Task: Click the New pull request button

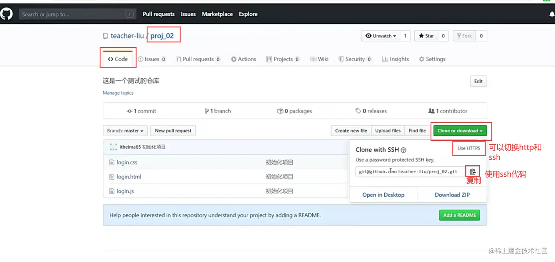Action: (173, 131)
